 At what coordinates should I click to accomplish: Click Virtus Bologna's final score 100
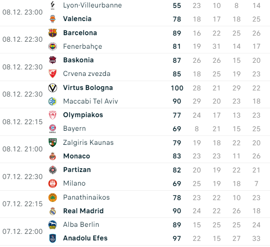pos(177,88)
